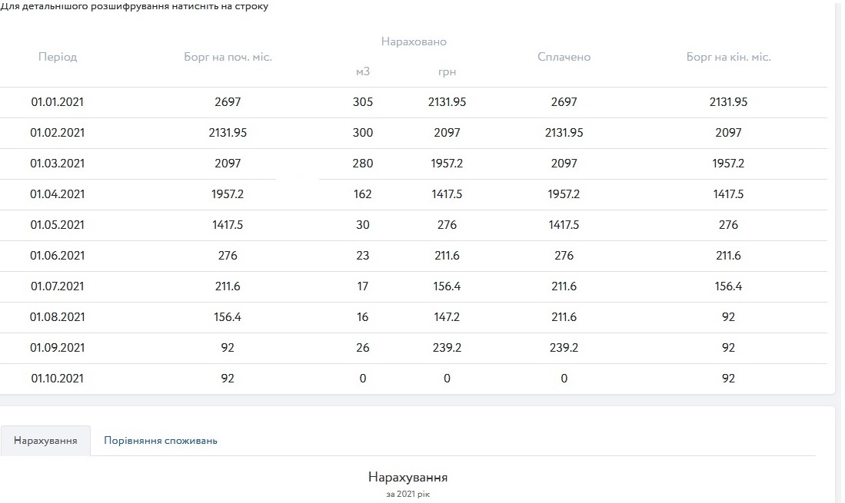Show details for the 01.09.2021 period
Image resolution: width=845 pixels, height=503 pixels.
[x=58, y=348]
